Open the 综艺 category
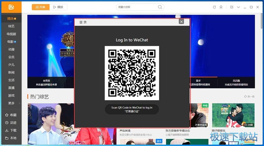The height and width of the screenshot is (146, 264). click(x=11, y=26)
